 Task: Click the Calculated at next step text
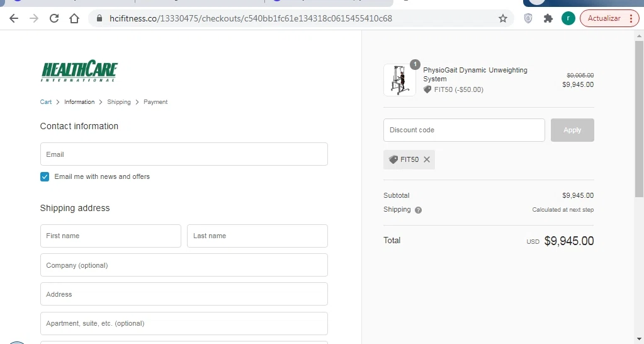563,210
